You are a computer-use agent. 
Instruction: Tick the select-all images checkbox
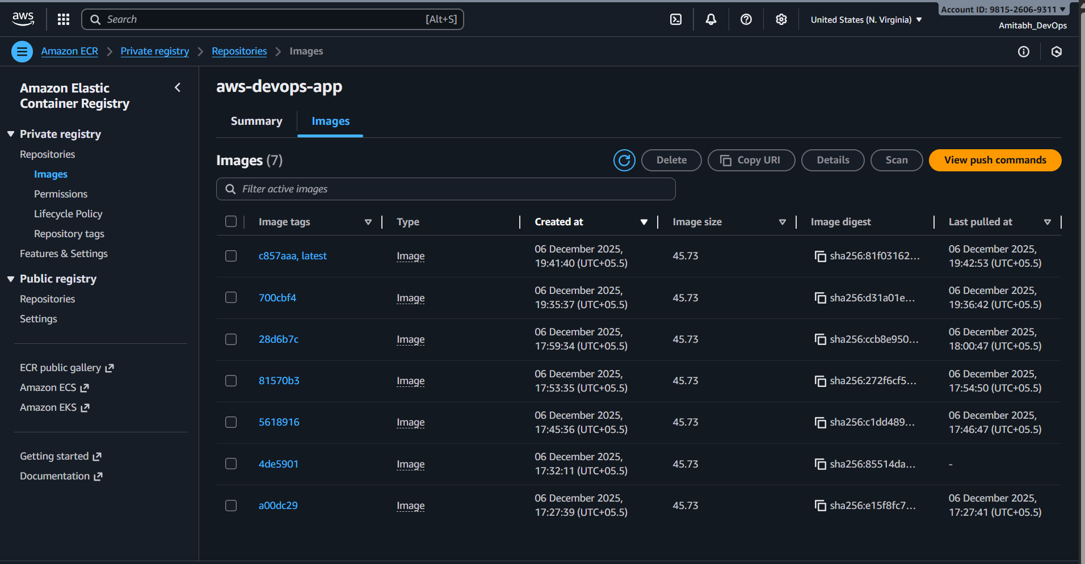(231, 221)
